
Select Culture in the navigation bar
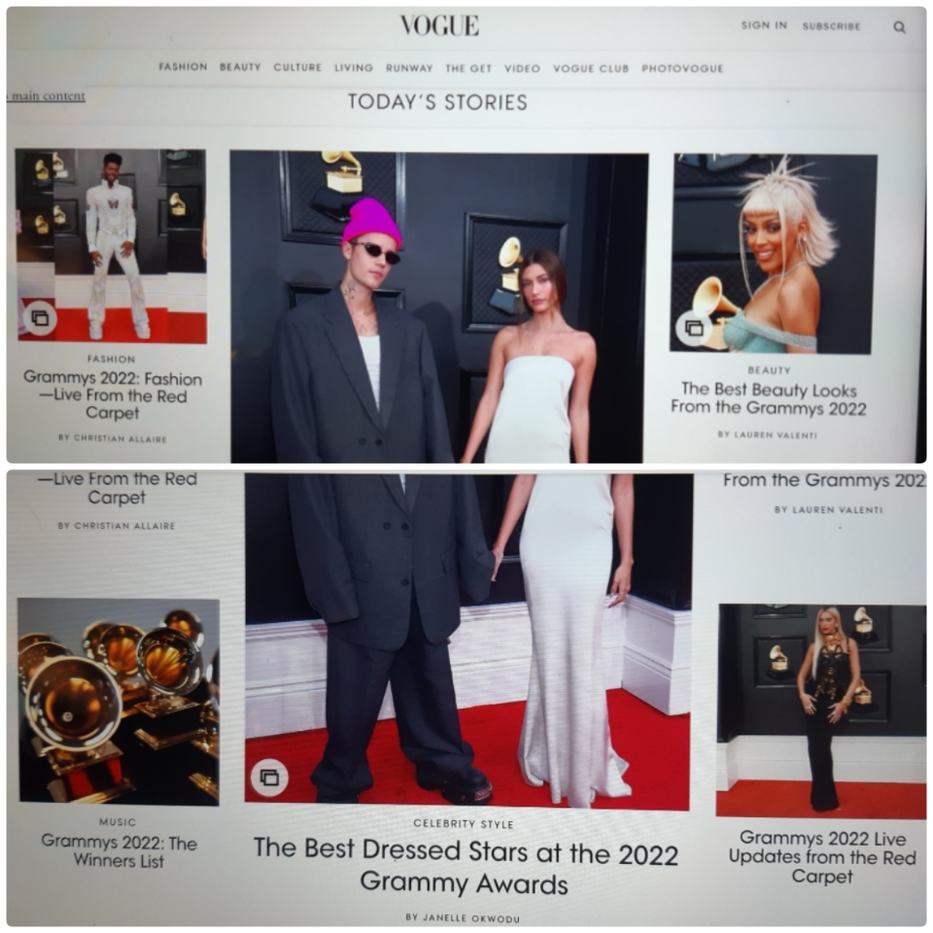pyautogui.click(x=297, y=68)
